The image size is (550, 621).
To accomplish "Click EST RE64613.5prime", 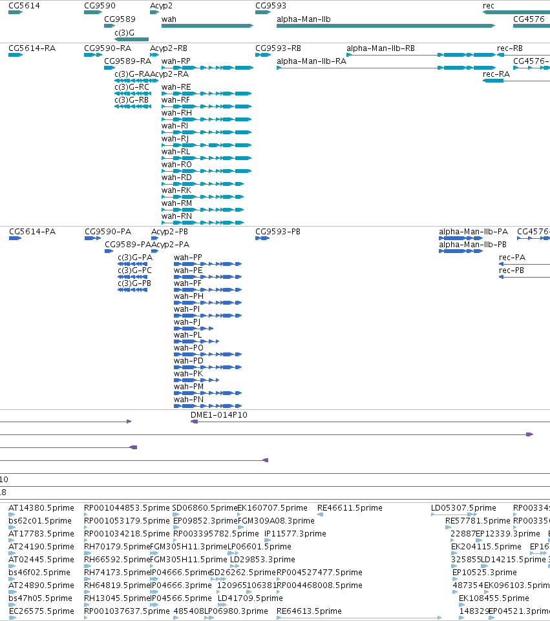I will coord(310,611).
